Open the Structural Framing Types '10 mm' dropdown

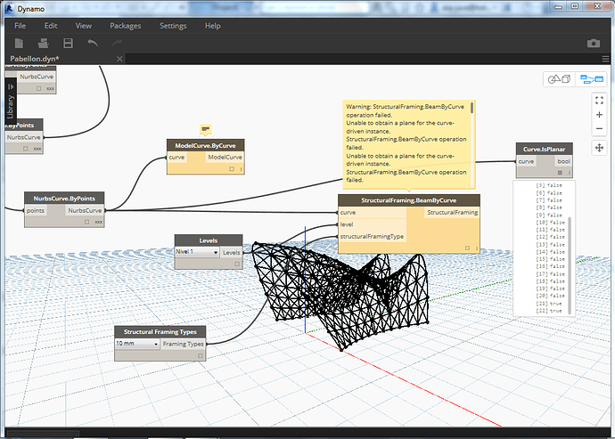[x=136, y=343]
